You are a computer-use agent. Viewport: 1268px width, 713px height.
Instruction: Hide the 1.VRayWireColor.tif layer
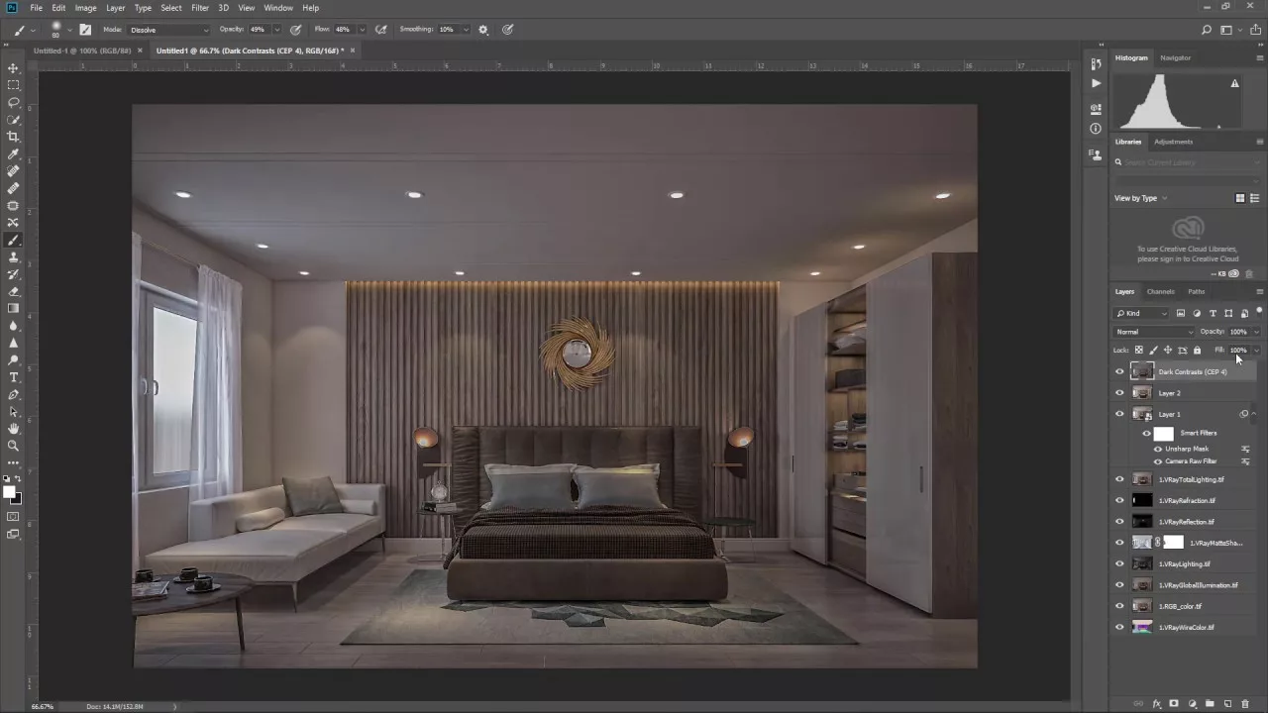coord(1120,627)
